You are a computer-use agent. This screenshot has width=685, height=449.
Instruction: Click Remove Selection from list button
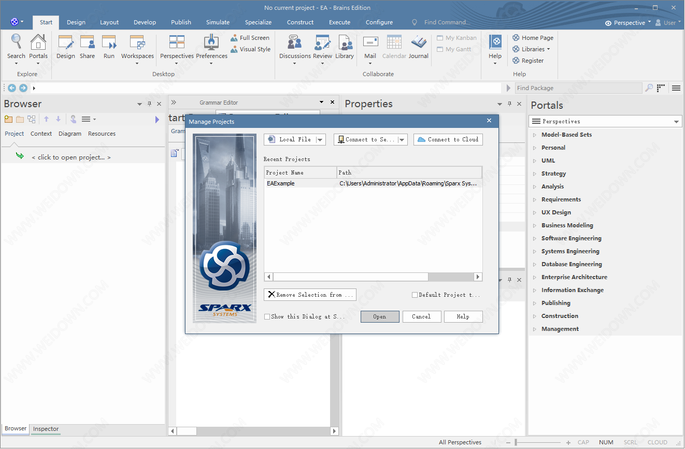click(x=310, y=295)
